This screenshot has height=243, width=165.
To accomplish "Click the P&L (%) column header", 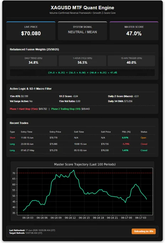I will click(x=126, y=132).
